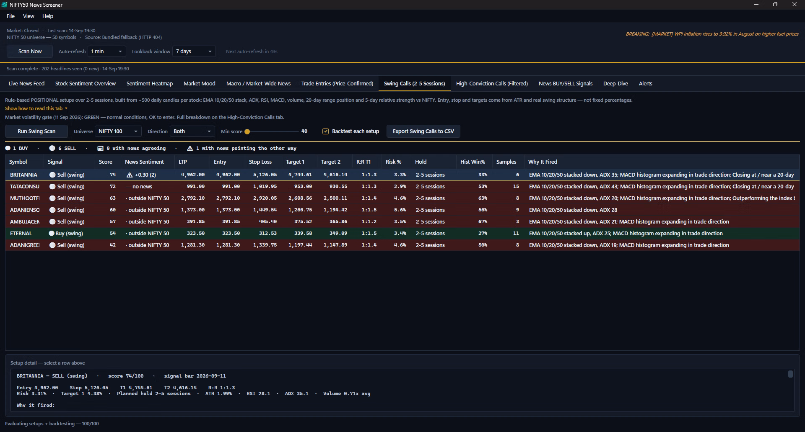Open the Help menu
805x432 pixels.
click(x=48, y=16)
